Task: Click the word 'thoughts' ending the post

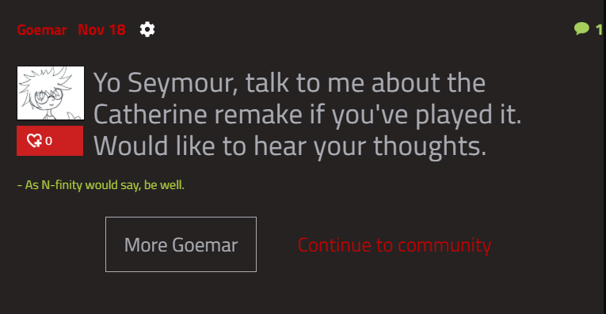Action: point(429,146)
